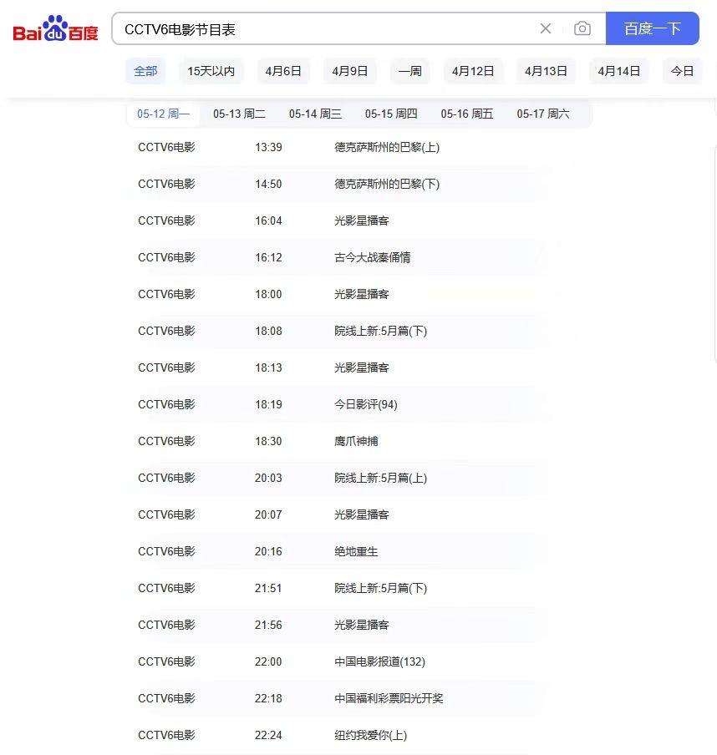Click program 鹰爪神捕
The width and height of the screenshot is (717, 755).
coord(356,442)
